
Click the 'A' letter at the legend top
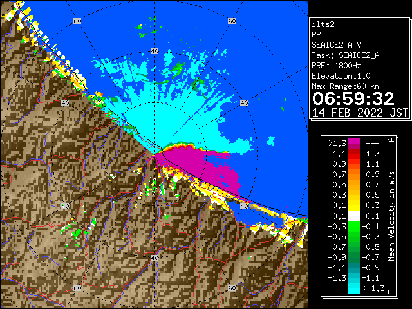pyautogui.click(x=391, y=140)
